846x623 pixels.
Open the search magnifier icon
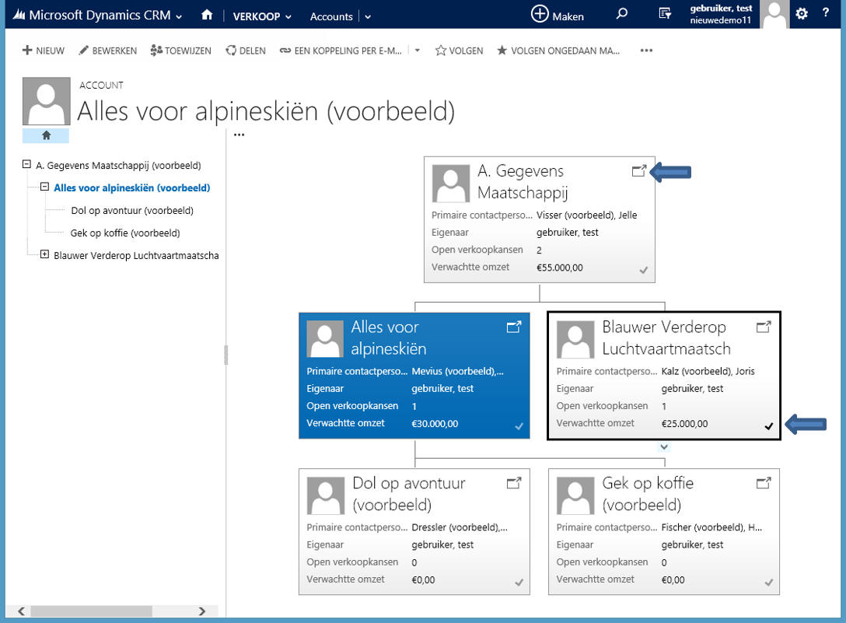[x=621, y=15]
